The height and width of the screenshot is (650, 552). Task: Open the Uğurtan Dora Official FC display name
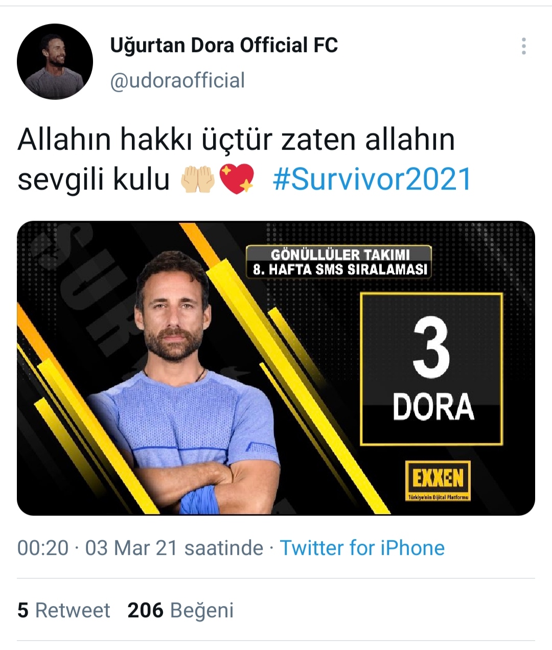click(x=224, y=45)
